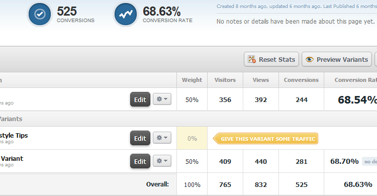This screenshot has width=377, height=196.
Task: Open gear dropdown for the style Tips variant
Action: [x=162, y=138]
